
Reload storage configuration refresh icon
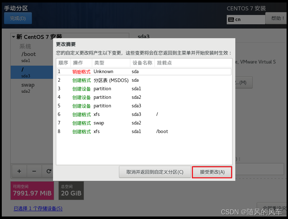[48, 171]
